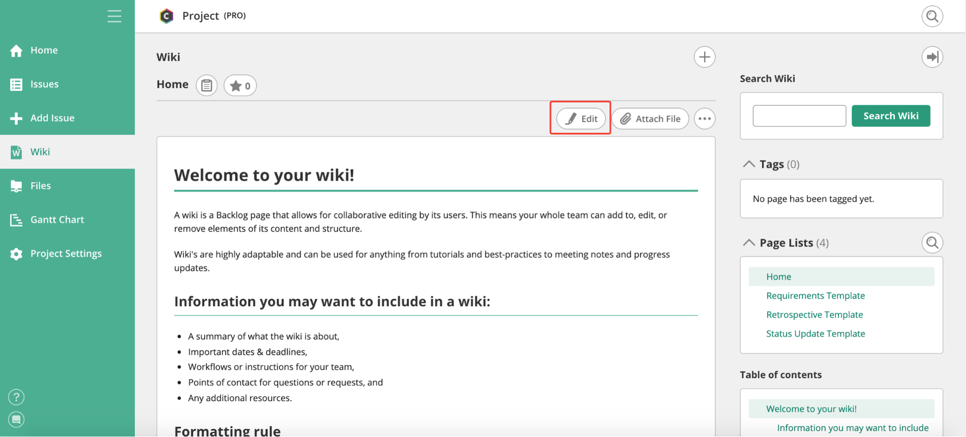The height and width of the screenshot is (437, 966).
Task: Click the hamburger menu icon in sidebar
Action: point(114,16)
